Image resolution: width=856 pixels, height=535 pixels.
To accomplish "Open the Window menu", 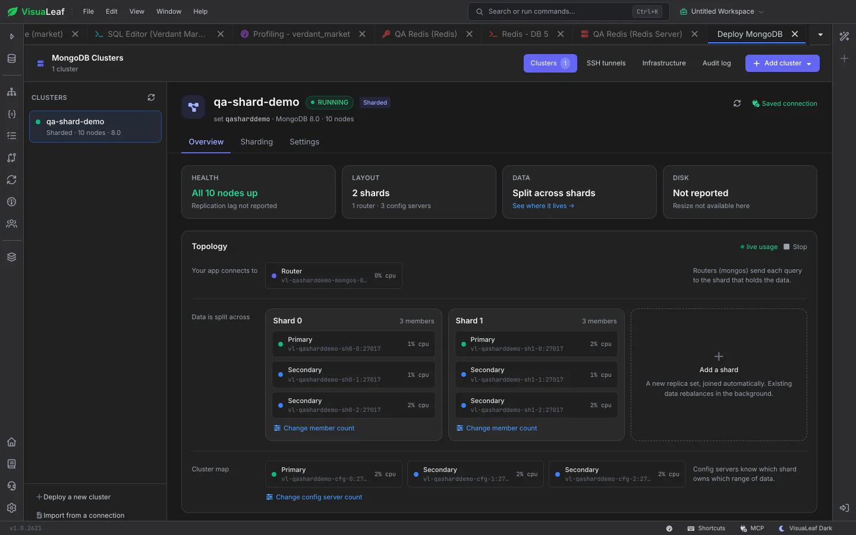I will 169,11.
